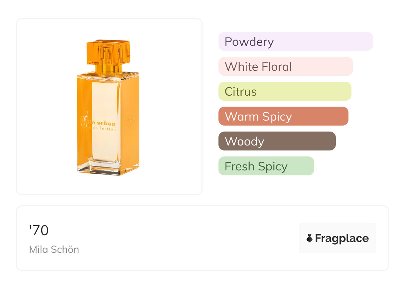Image resolution: width=405 pixels, height=287 pixels.
Task: Click the 'collection' text on bottle
Action: [104, 129]
